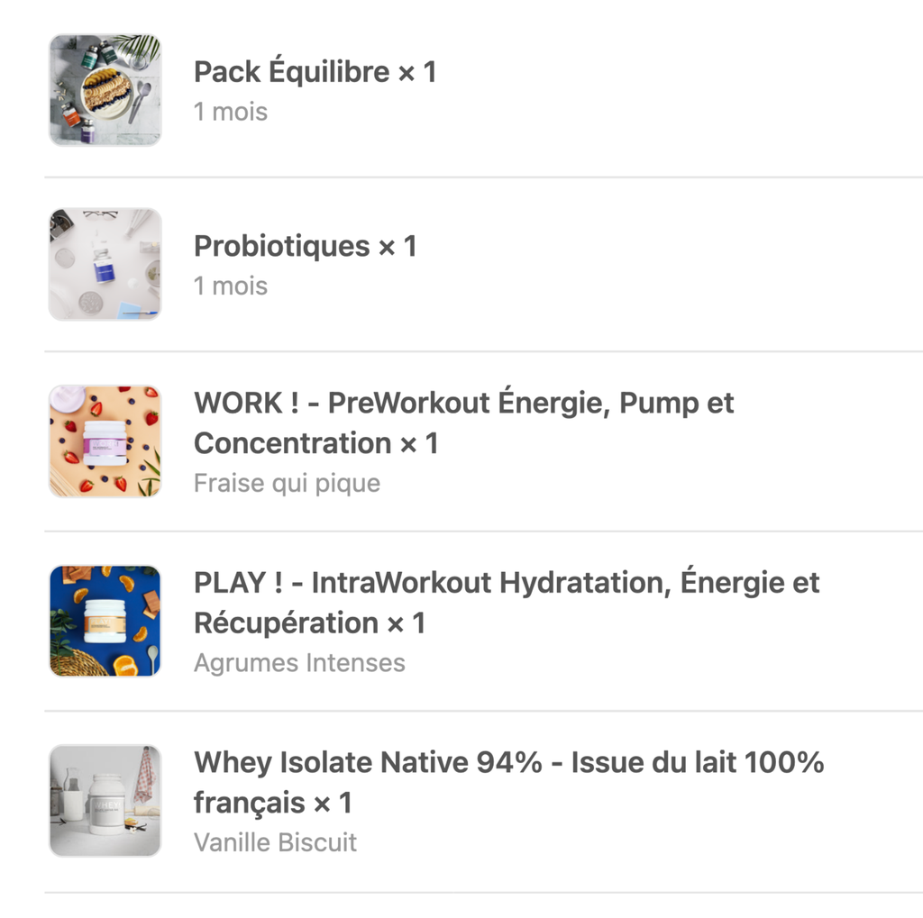Click the "Fraise qui pique" flavor label
Viewport: 923px width, 918px height.
pos(287,483)
